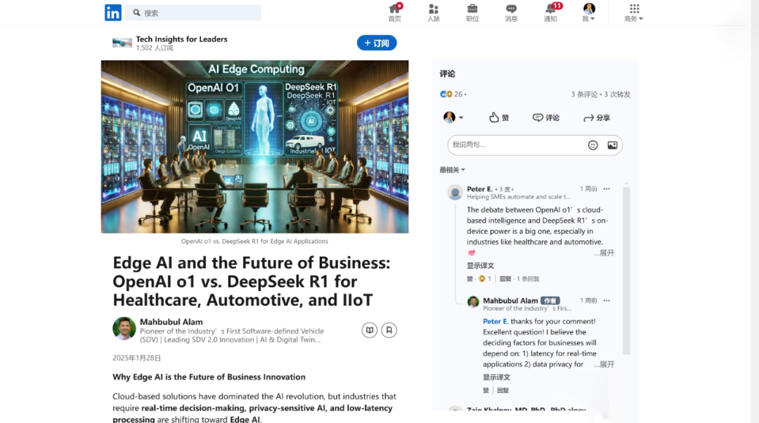The width and height of the screenshot is (759, 423).
Task: Open Notifications (通知) with 11 badge
Action: click(551, 13)
